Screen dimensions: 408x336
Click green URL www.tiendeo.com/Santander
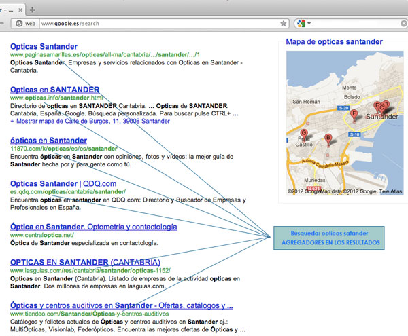(89, 314)
